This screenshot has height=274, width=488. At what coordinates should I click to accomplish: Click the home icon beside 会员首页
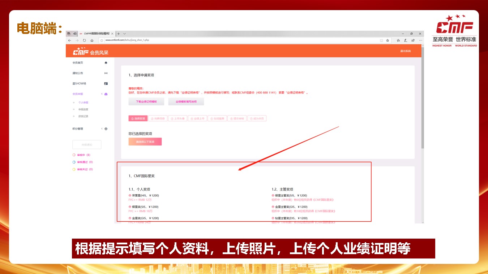click(x=106, y=63)
